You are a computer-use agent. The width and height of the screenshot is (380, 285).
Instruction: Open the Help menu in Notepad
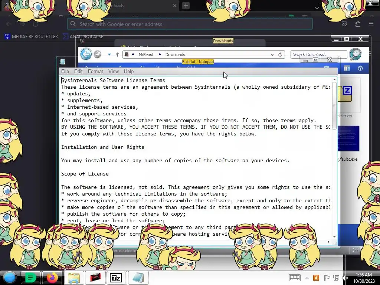coord(129,71)
